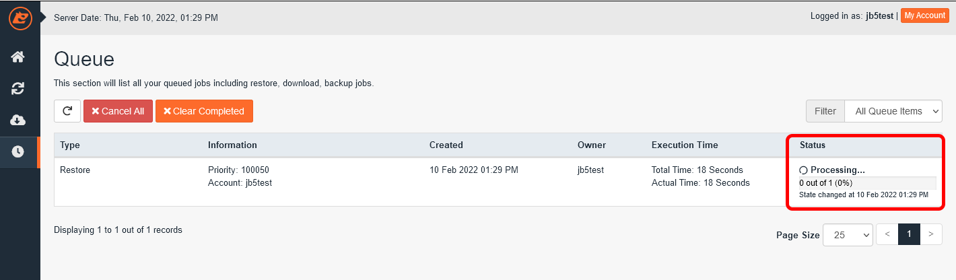This screenshot has height=280, width=956.
Task: Select the Queue clock sidebar icon
Action: [x=18, y=152]
